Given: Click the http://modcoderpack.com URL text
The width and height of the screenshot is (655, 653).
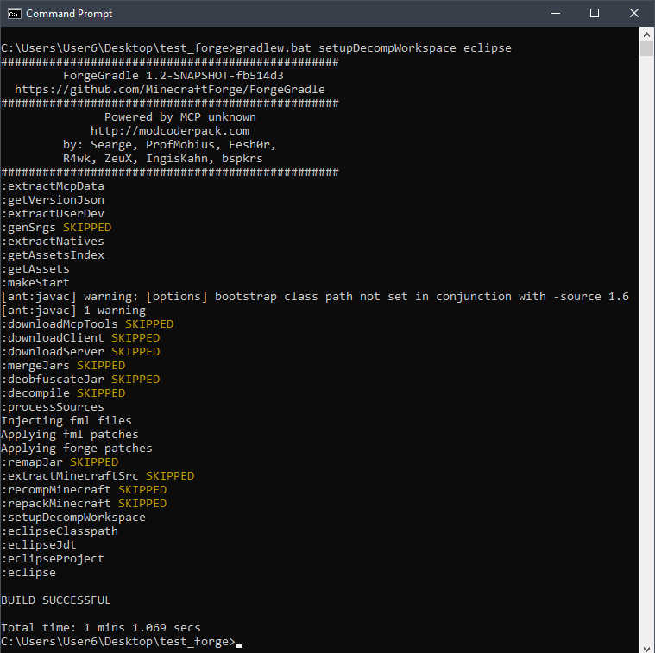Looking at the screenshot, I should pos(170,130).
